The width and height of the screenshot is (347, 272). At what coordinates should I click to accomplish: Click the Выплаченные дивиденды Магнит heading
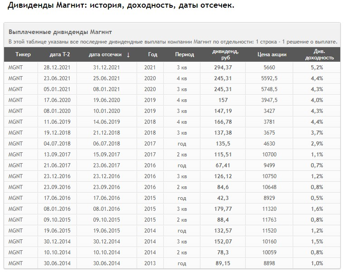coord(60,32)
